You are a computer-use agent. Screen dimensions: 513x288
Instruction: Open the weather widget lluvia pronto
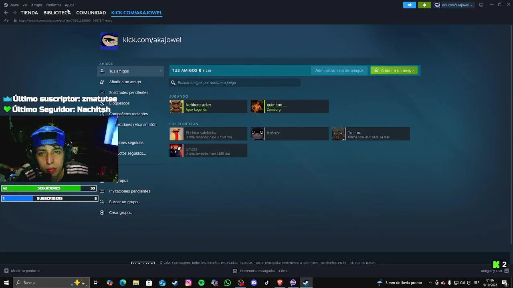click(400, 283)
